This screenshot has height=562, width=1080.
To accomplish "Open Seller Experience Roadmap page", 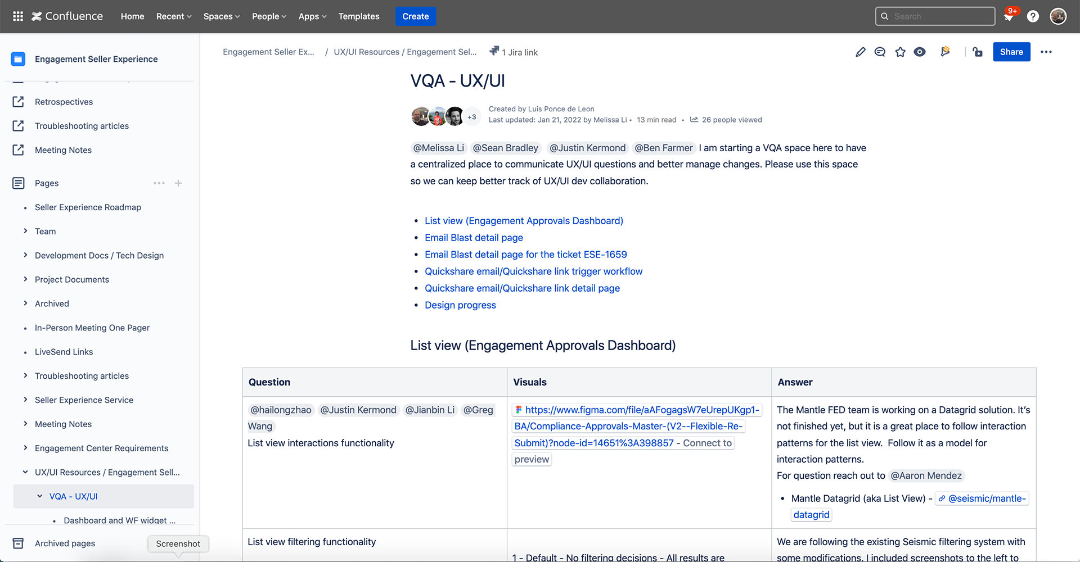I will (x=88, y=207).
